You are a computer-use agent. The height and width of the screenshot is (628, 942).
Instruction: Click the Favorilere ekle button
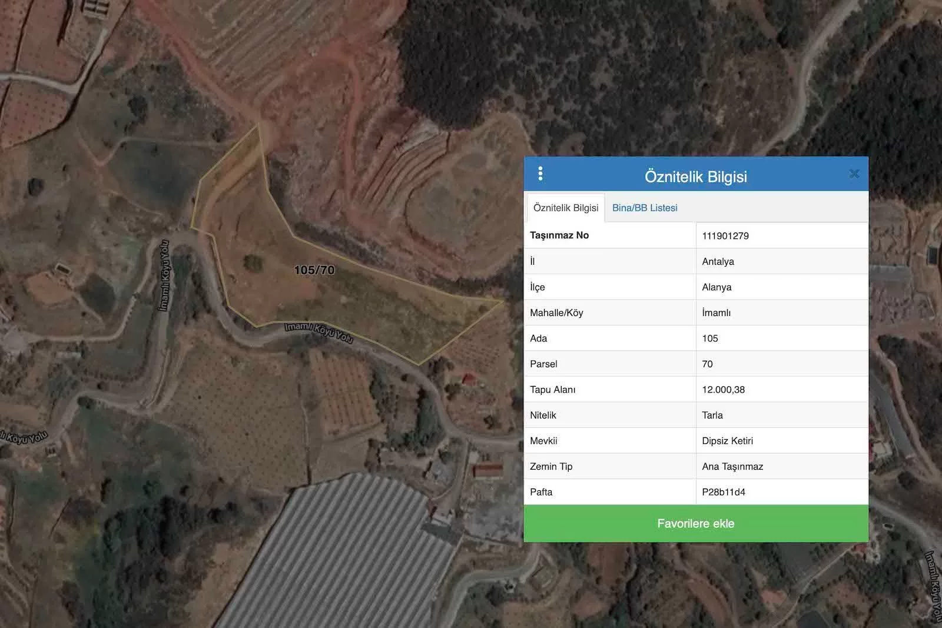(695, 523)
